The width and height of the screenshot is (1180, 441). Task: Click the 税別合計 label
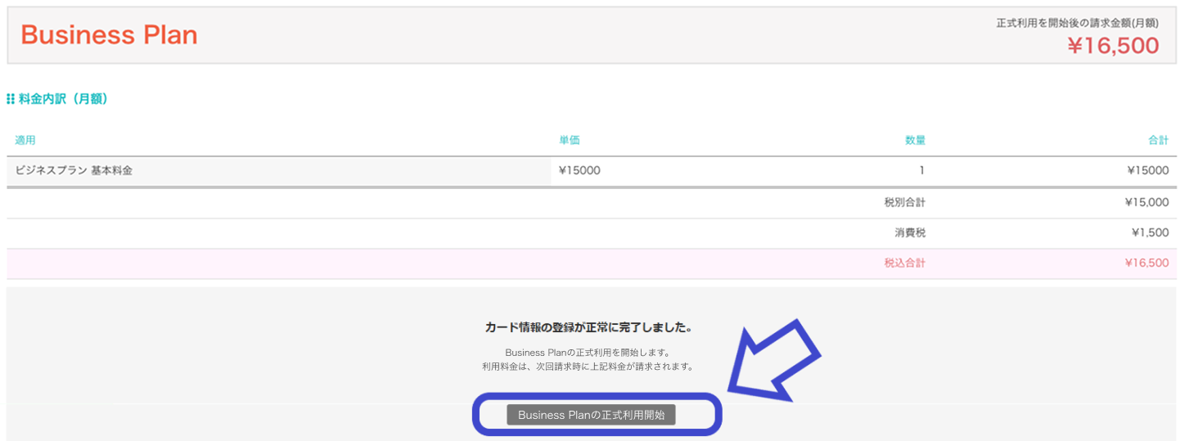[x=905, y=202]
